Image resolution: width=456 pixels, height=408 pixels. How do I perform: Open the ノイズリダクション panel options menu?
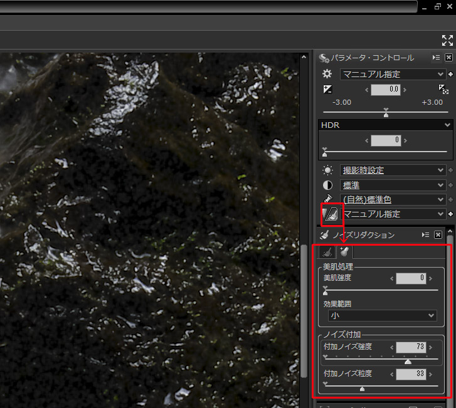[x=425, y=235]
